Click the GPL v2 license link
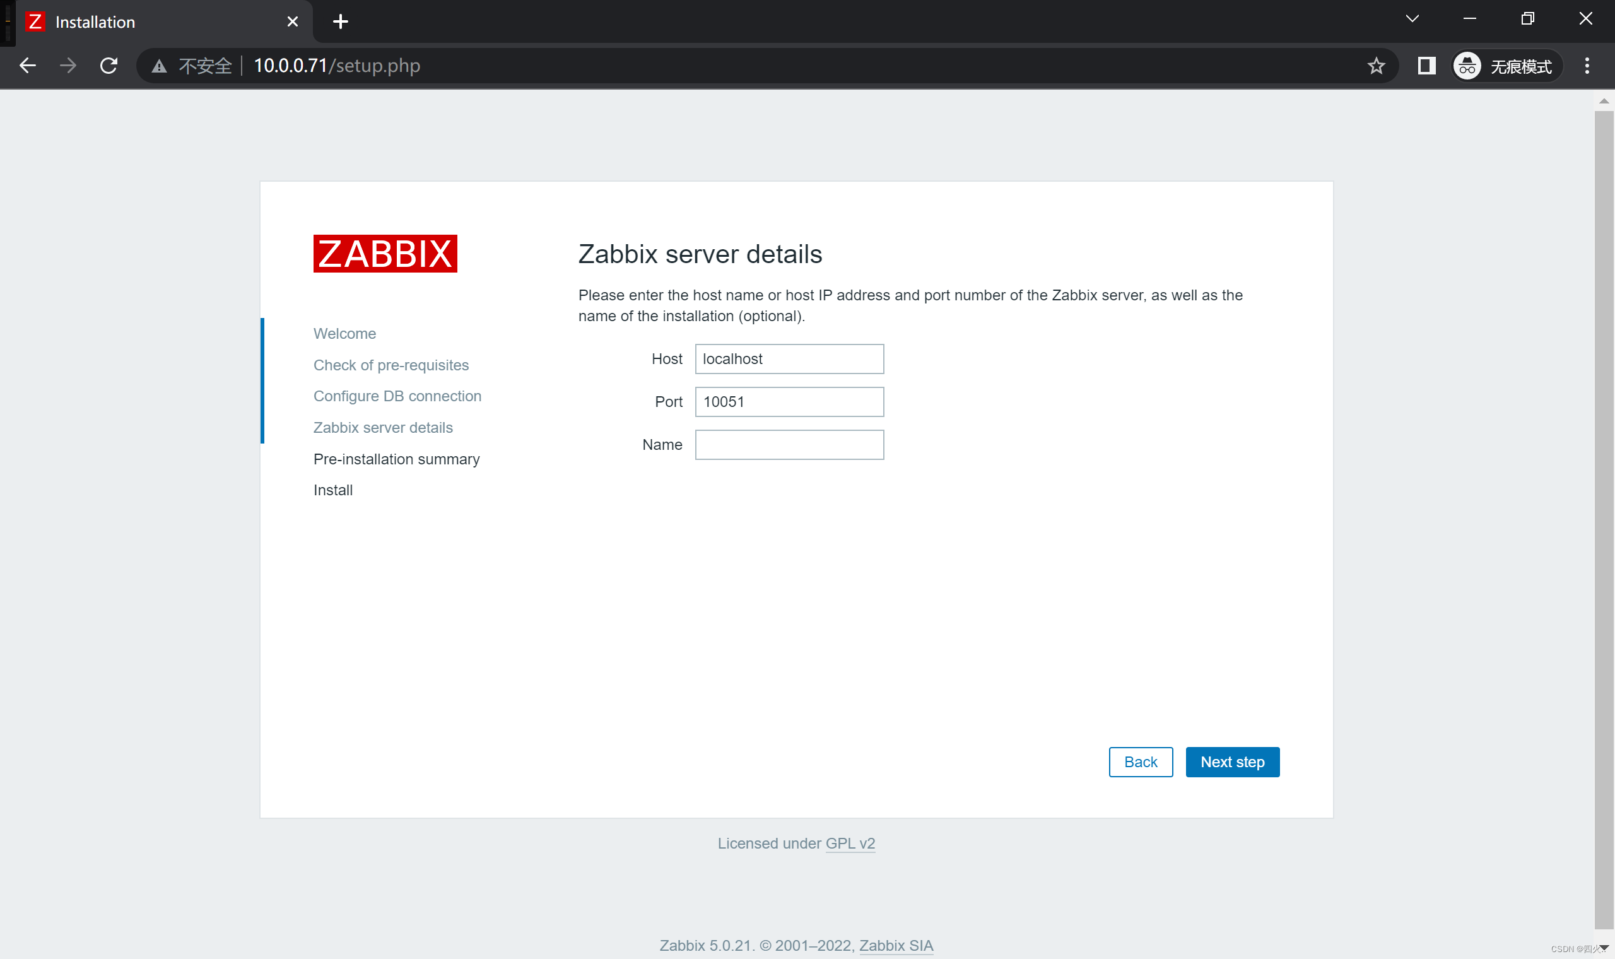This screenshot has height=959, width=1615. pos(850,842)
